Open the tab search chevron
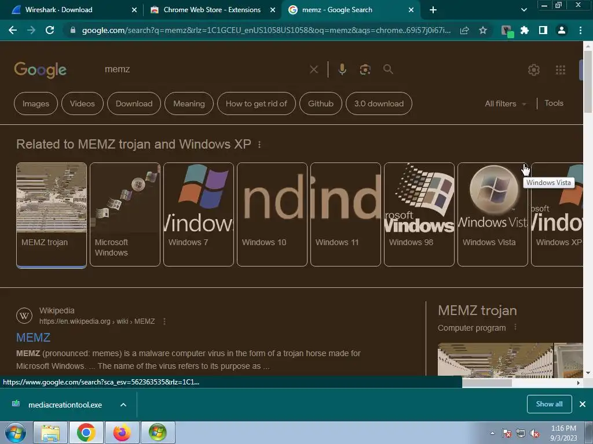The height and width of the screenshot is (444, 593). point(524,10)
